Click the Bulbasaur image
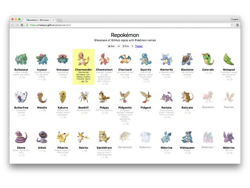250x188 pixels. pos(21,59)
